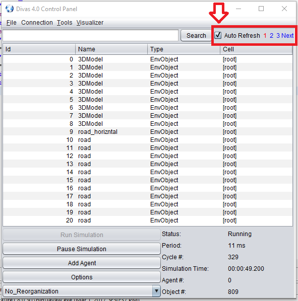
Task: Sort by the Type column header
Action: pyautogui.click(x=184, y=49)
